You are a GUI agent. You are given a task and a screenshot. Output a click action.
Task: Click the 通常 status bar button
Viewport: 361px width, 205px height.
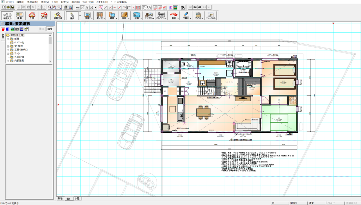[x=317, y=203]
